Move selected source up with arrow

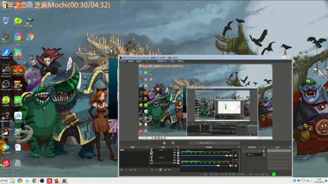[x=166, y=170]
